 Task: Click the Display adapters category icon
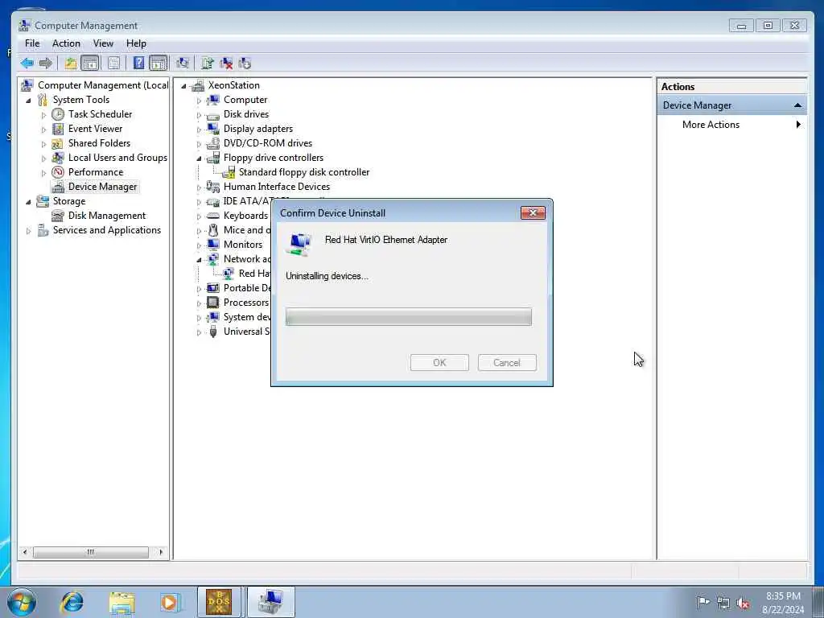[x=212, y=129]
